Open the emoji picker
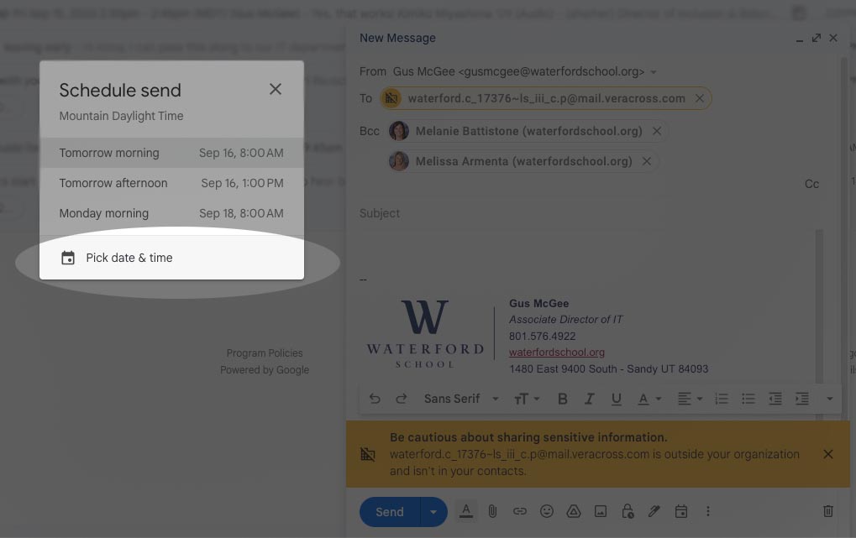Viewport: 856px width, 538px height. point(547,511)
